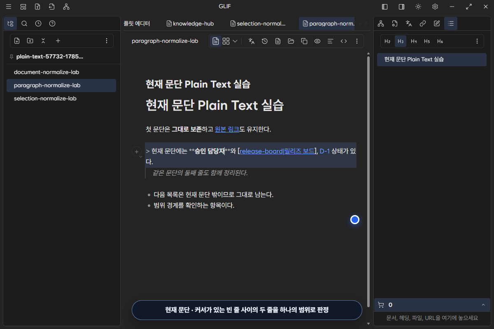
Task: Click the plus add button in file tree toolbar
Action: [x=58, y=41]
